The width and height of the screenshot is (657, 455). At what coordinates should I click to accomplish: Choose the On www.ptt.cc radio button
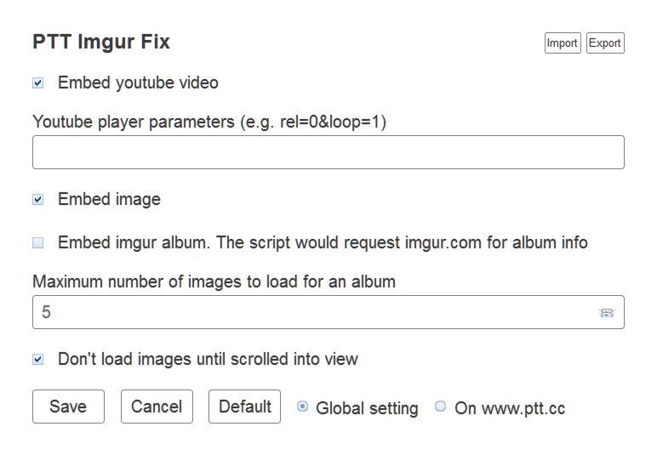pyautogui.click(x=440, y=407)
